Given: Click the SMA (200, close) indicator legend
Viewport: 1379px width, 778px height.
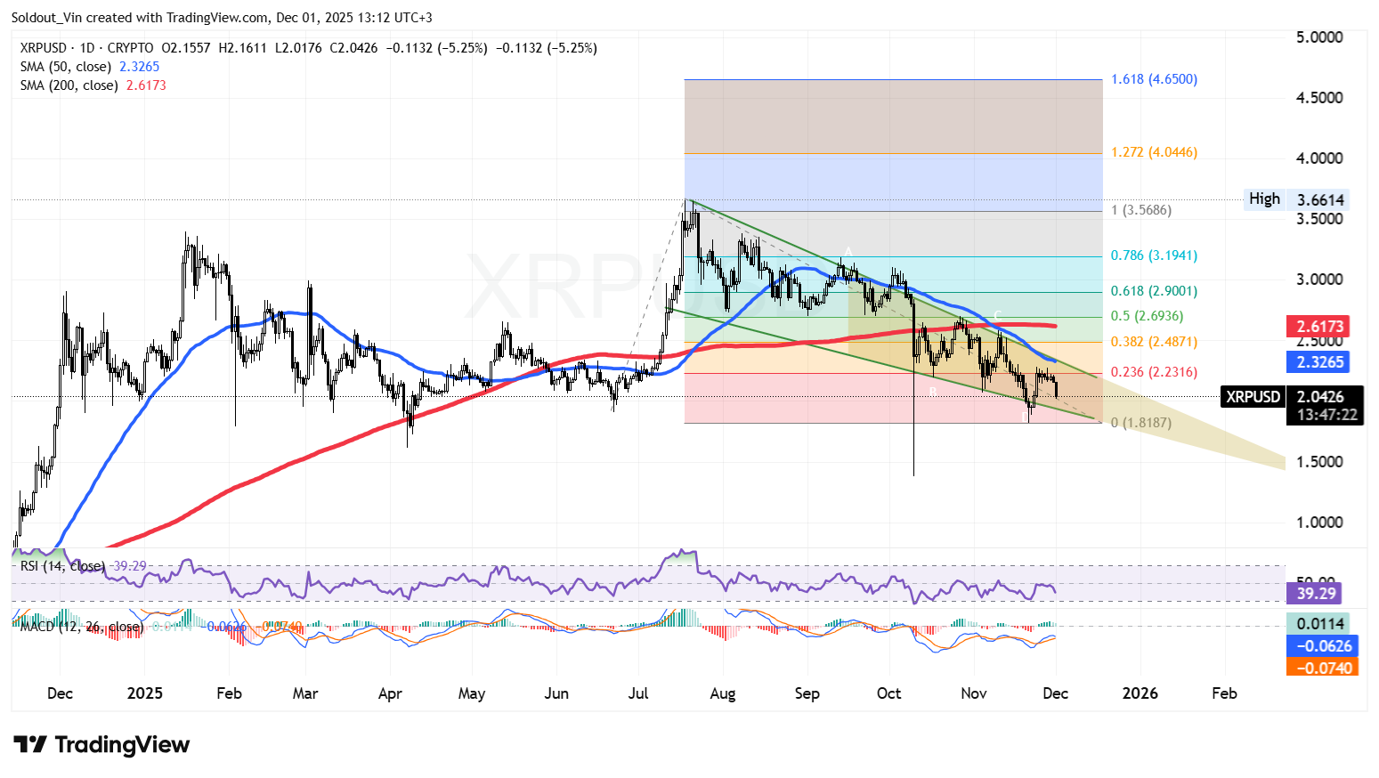Looking at the screenshot, I should [x=67, y=85].
